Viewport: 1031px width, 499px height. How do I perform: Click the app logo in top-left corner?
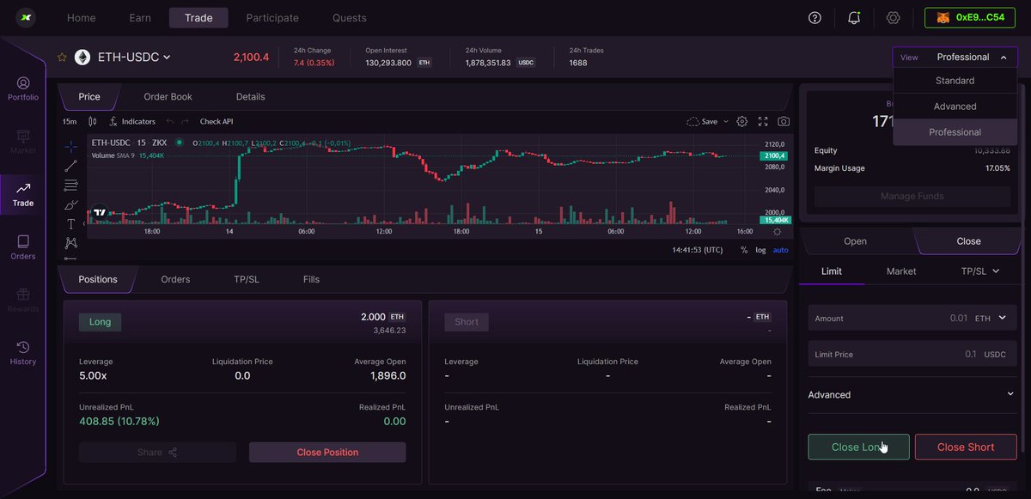click(26, 17)
